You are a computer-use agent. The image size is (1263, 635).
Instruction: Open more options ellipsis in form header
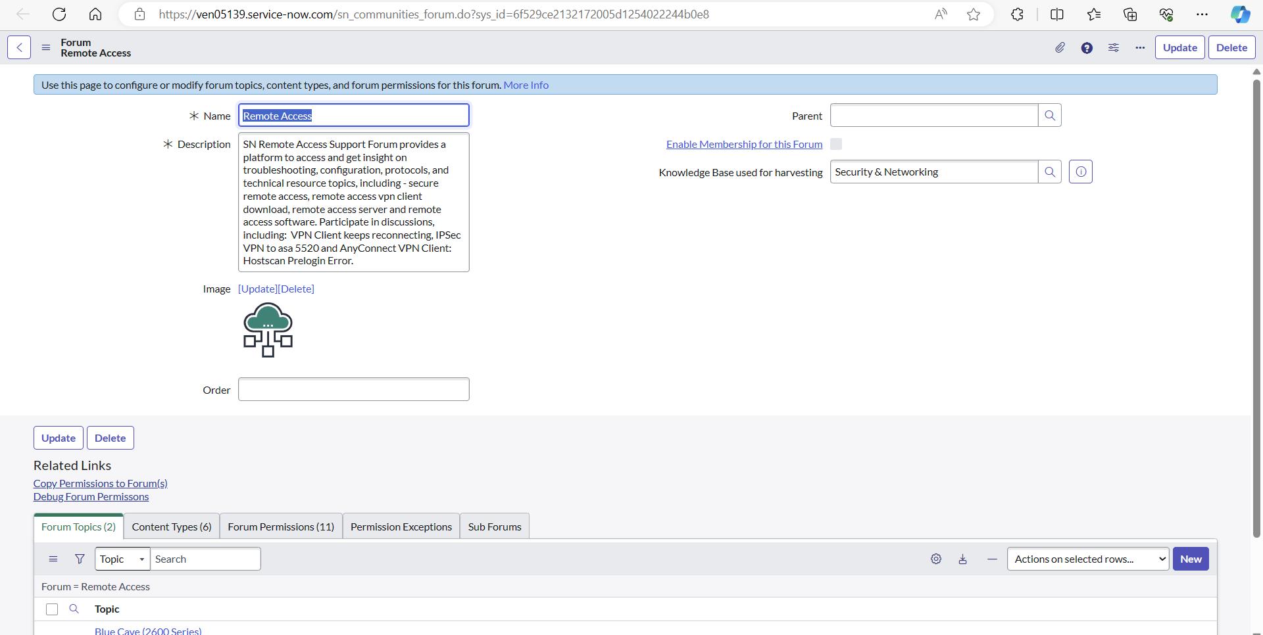click(1140, 47)
